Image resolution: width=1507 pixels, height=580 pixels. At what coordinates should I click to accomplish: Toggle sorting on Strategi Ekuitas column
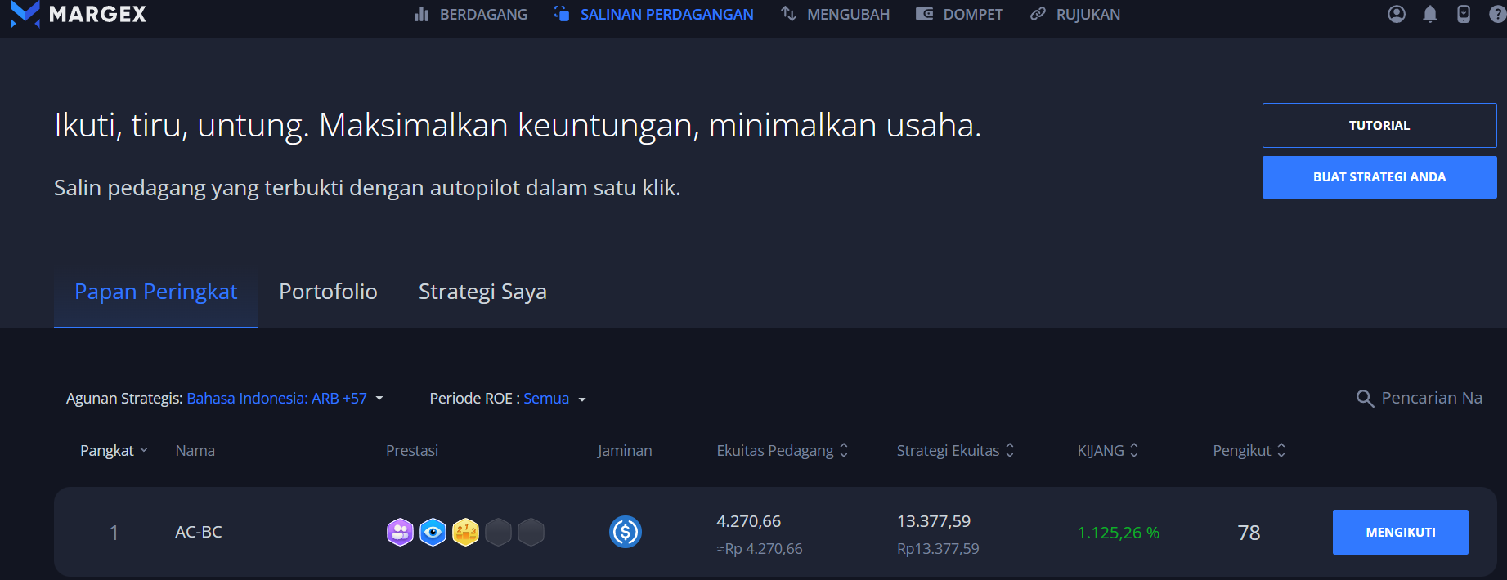[x=954, y=450]
